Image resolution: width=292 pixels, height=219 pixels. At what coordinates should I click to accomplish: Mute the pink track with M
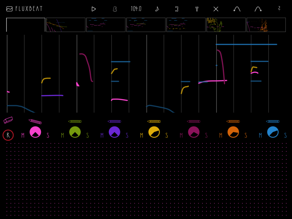pyautogui.click(x=23, y=135)
